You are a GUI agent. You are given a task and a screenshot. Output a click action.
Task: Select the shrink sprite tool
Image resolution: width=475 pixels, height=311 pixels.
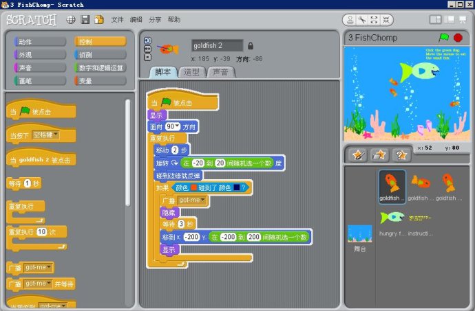tap(386, 20)
